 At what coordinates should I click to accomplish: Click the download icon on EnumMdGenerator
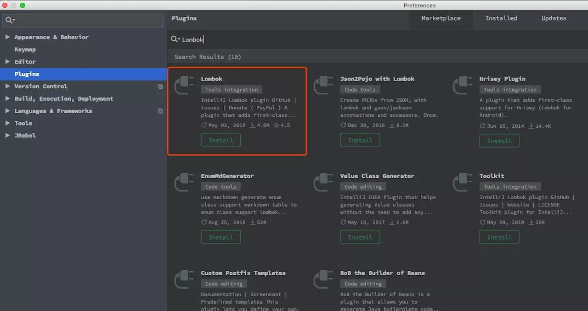coord(253,222)
